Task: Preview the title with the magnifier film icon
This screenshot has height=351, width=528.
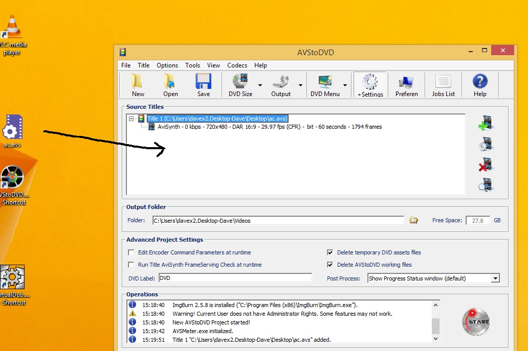Action: pos(486,185)
